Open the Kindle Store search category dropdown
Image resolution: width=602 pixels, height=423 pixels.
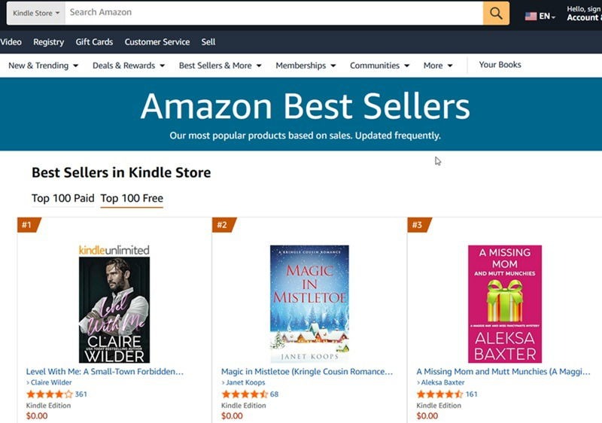pyautogui.click(x=36, y=13)
